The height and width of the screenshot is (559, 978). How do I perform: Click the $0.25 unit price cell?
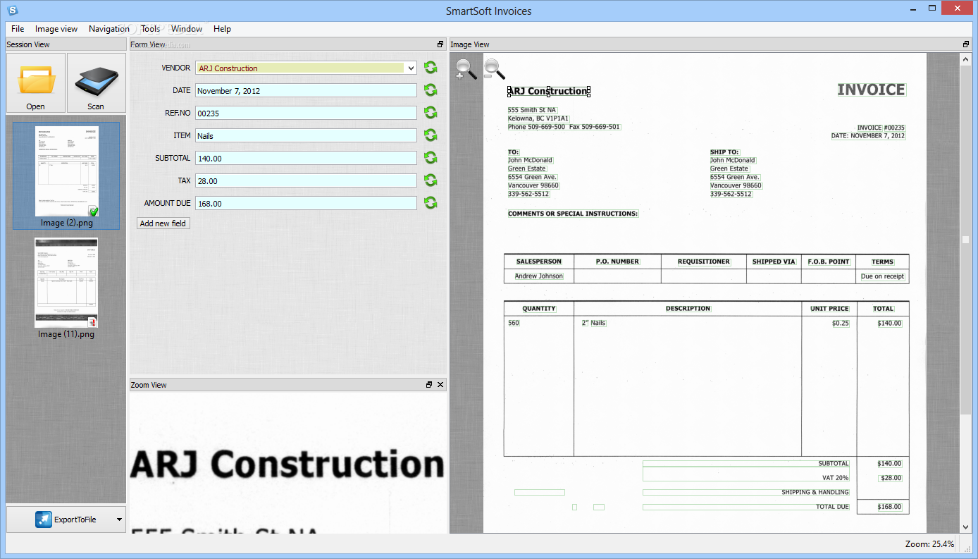[x=841, y=323]
